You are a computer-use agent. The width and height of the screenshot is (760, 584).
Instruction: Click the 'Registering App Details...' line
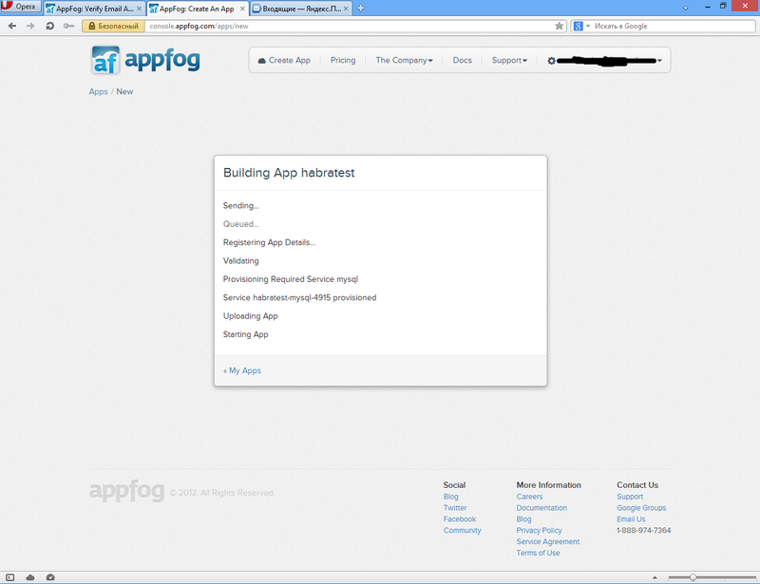[x=269, y=242]
